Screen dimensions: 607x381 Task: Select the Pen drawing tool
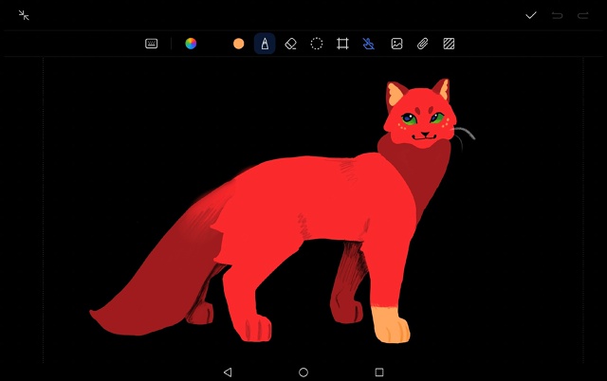(x=265, y=44)
